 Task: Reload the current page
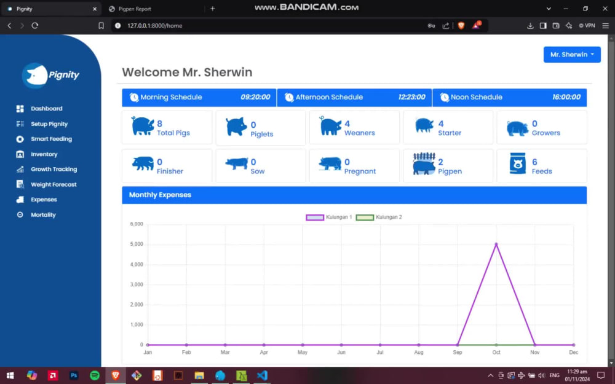click(x=35, y=25)
